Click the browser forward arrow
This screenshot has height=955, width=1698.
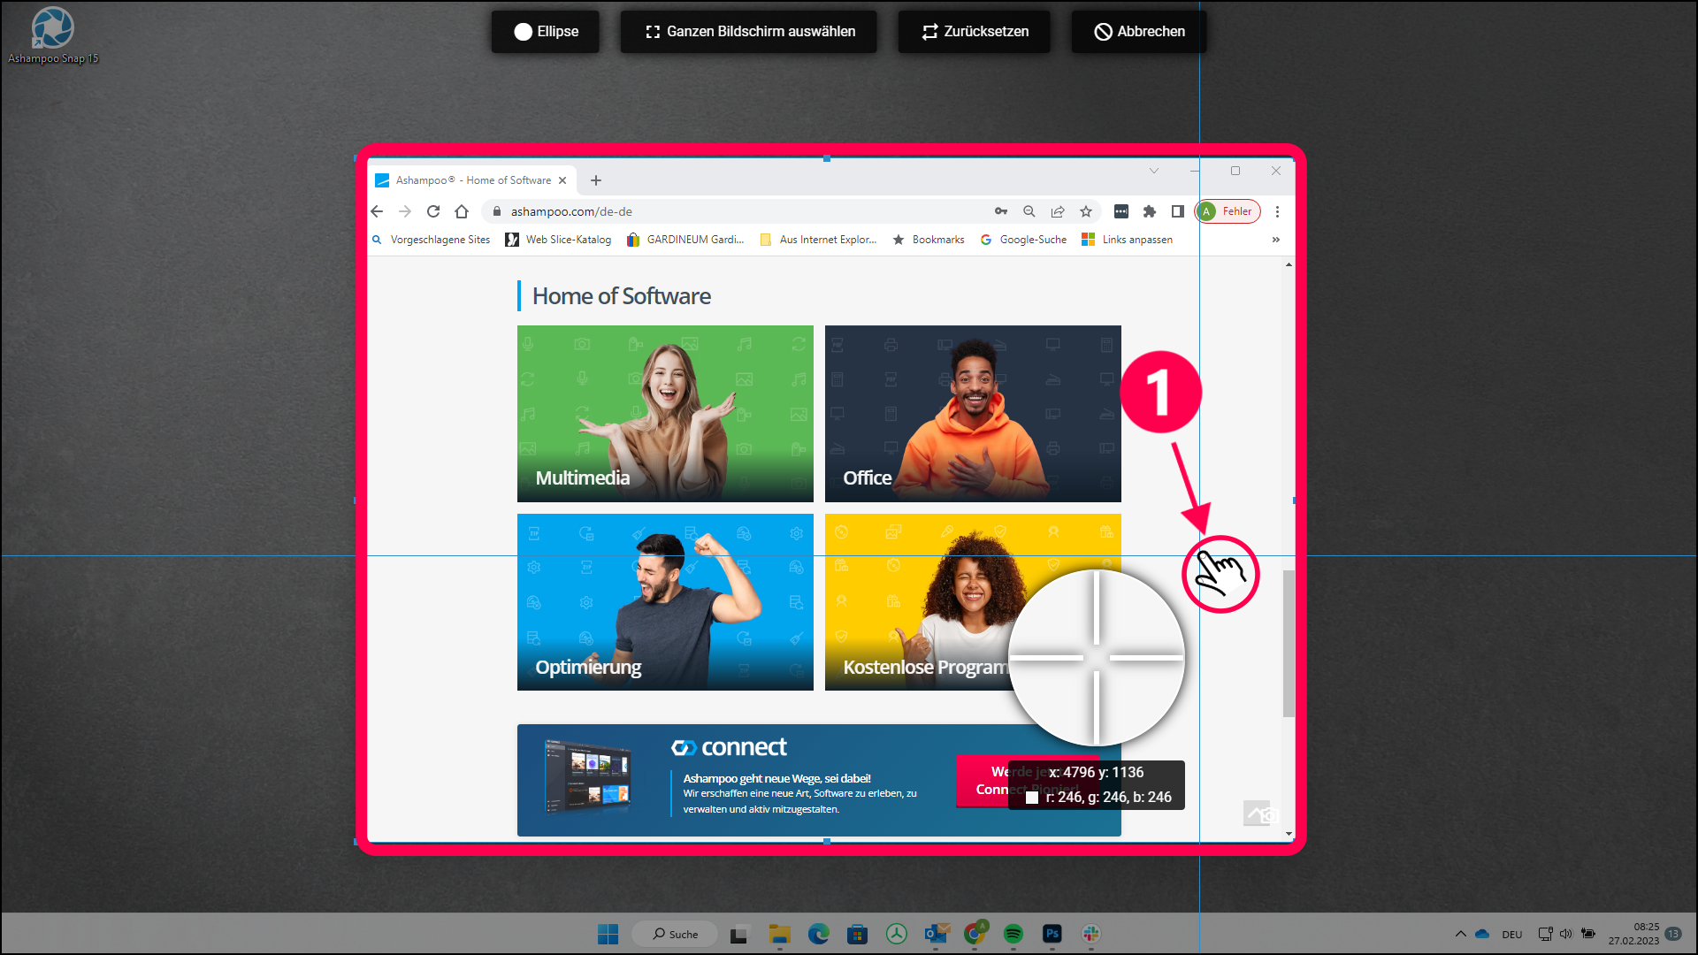405,211
